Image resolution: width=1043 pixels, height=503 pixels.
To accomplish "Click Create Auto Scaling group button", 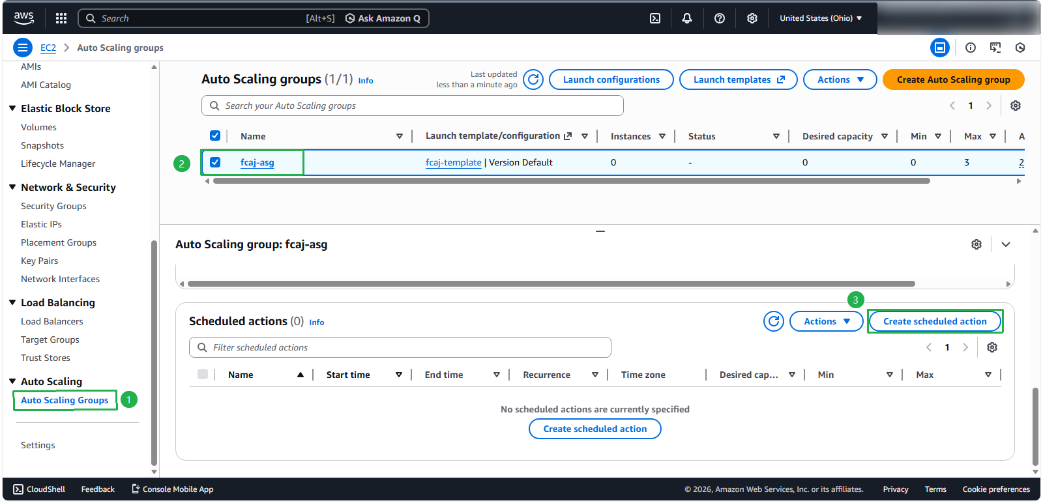I will (x=953, y=79).
